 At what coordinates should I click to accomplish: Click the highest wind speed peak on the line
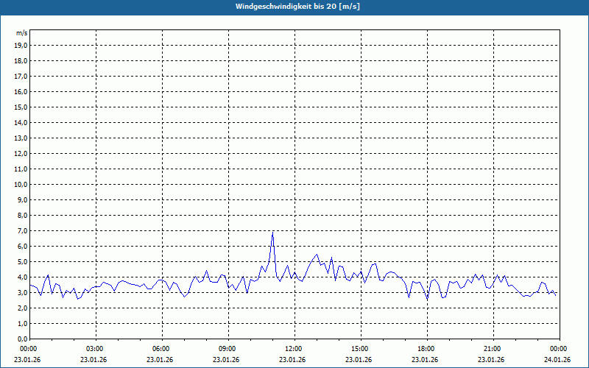tap(272, 232)
